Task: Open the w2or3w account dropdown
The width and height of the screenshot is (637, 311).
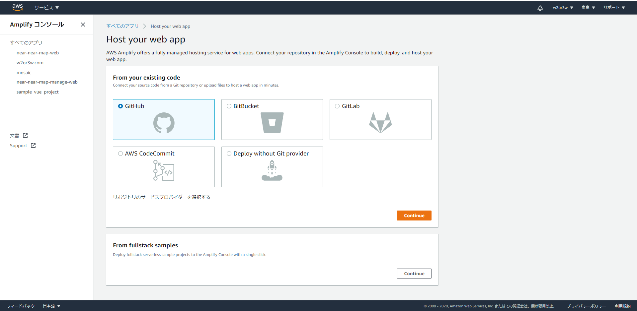Action: point(563,8)
